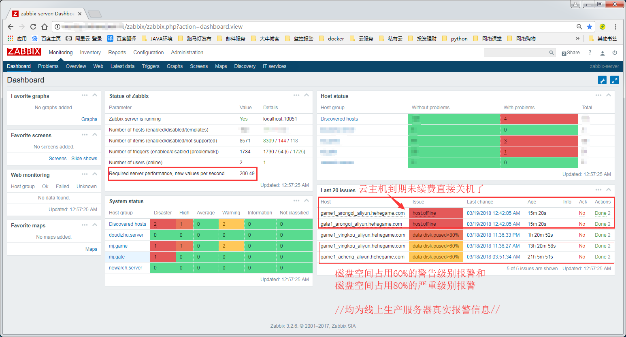This screenshot has height=337, width=626.
Task: Open 其他书签 bookmarks folder
Action: (x=603, y=38)
